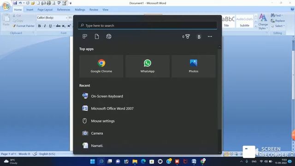Click the taskbar Search icon
Viewport: 295px width, 166px height.
[101, 161]
